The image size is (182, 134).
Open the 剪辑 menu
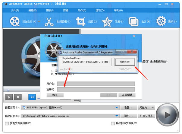pyautogui.click(x=66, y=11)
